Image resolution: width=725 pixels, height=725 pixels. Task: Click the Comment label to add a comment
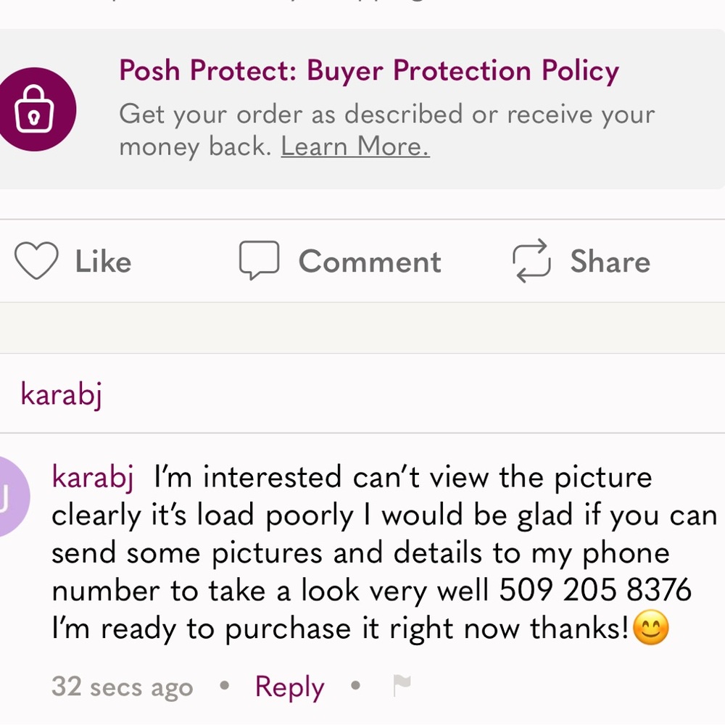coord(370,261)
